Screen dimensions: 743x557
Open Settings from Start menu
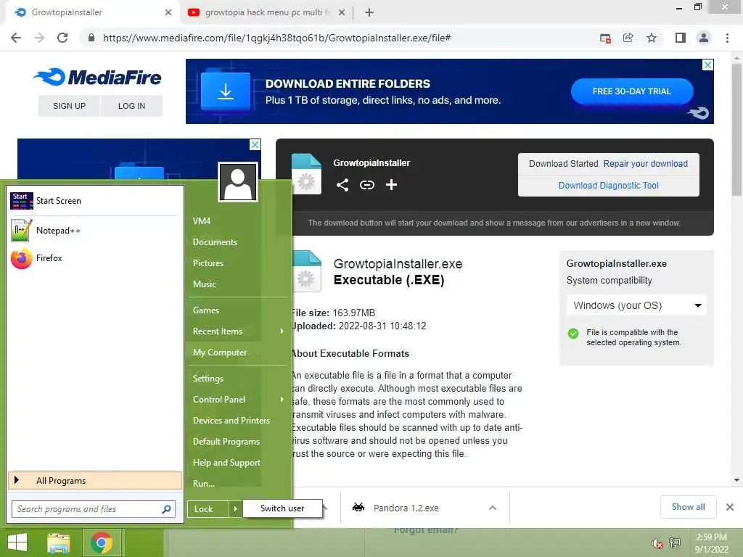(x=208, y=379)
